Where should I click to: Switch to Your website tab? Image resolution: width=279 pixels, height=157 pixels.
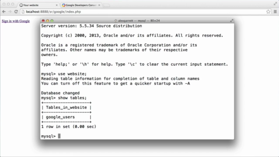[38, 5]
